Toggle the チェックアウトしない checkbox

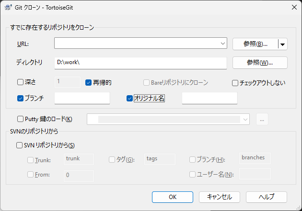point(235,82)
